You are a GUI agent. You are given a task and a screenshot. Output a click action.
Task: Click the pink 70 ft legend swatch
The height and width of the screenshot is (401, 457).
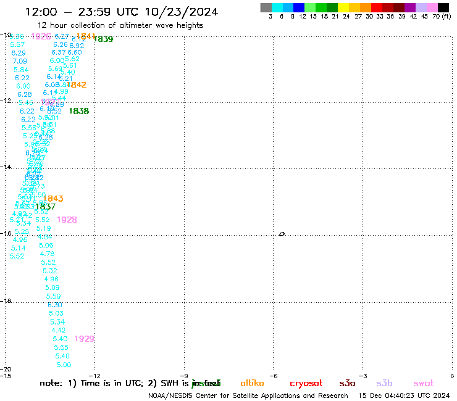[x=432, y=7]
